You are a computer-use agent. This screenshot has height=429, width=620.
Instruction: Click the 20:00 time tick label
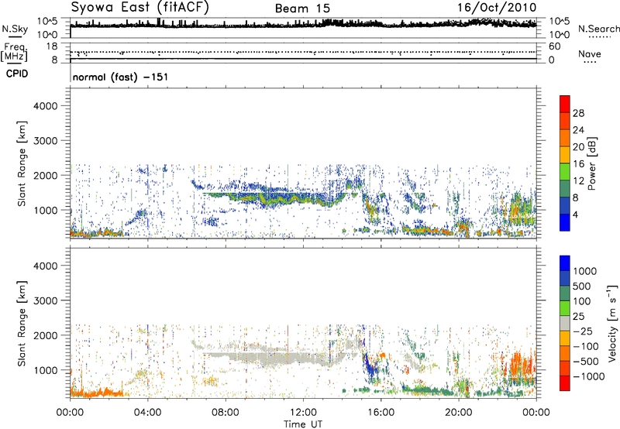pos(458,413)
